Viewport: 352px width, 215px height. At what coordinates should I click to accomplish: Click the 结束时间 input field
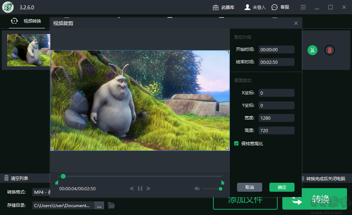click(276, 62)
